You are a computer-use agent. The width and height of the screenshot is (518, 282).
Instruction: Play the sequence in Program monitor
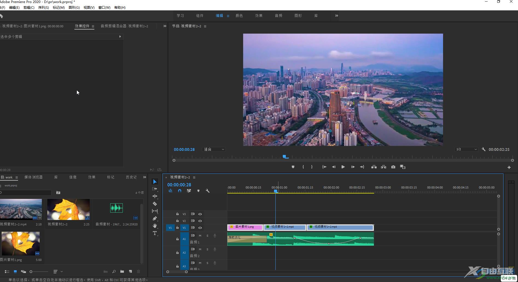[343, 167]
